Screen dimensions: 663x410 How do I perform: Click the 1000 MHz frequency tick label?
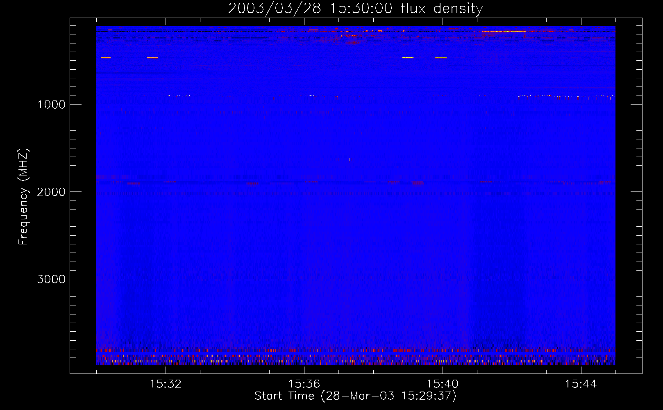(x=51, y=104)
